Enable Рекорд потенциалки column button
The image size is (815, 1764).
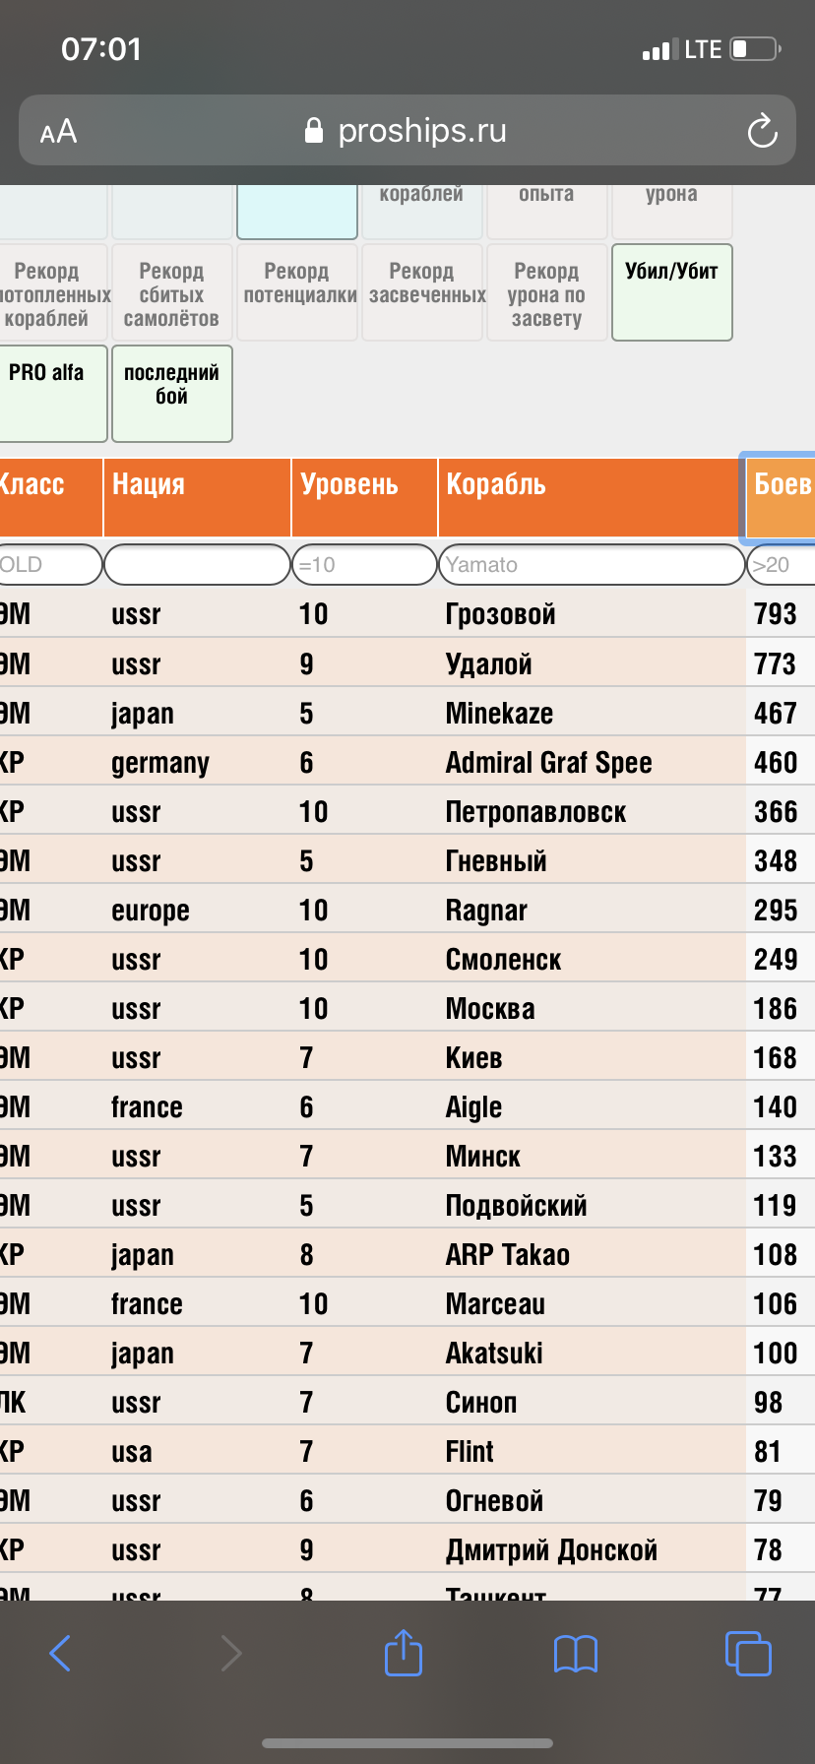[x=297, y=292]
